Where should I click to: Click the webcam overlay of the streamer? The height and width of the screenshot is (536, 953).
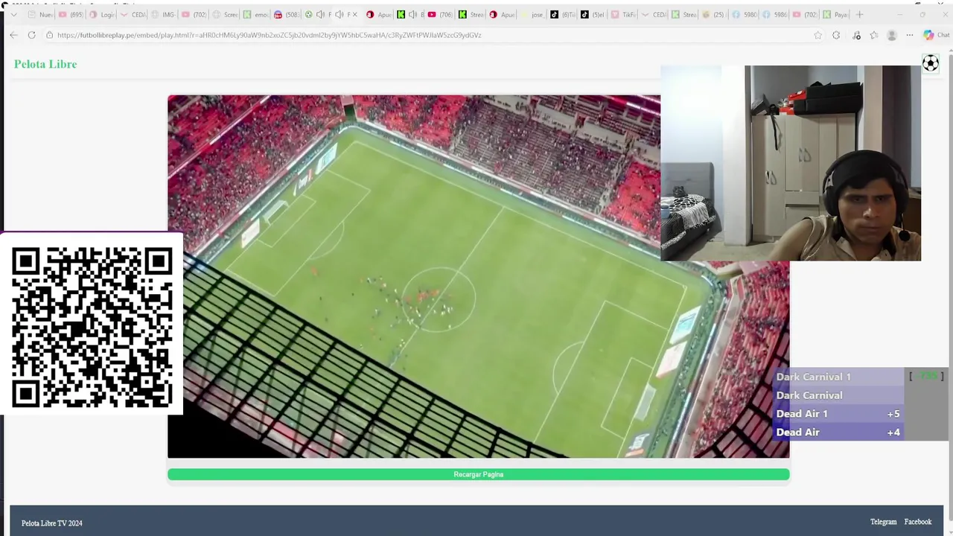[791, 163]
